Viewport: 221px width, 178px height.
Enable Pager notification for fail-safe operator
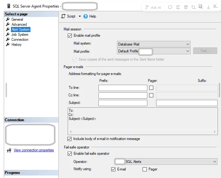click(x=145, y=170)
